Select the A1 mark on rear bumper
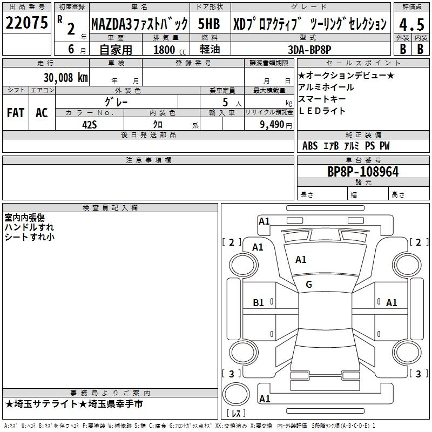Viewport: 432px width, 432px height. click(x=265, y=399)
